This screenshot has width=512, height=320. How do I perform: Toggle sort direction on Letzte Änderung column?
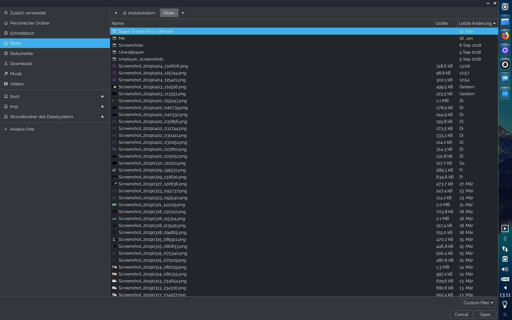click(476, 23)
